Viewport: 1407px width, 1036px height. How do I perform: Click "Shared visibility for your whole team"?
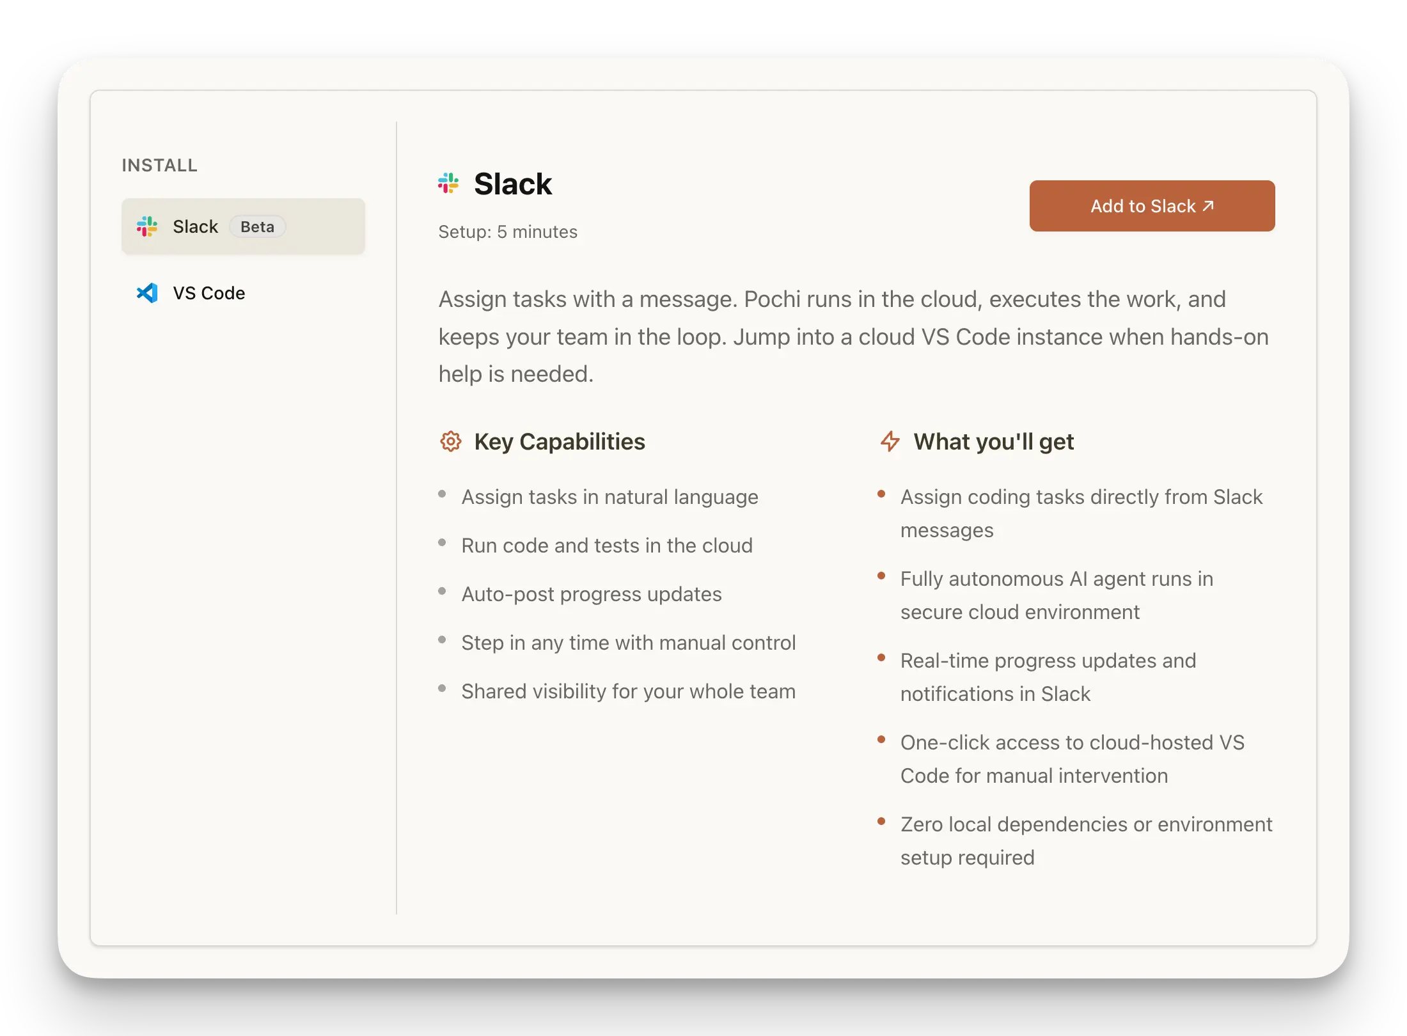tap(629, 691)
